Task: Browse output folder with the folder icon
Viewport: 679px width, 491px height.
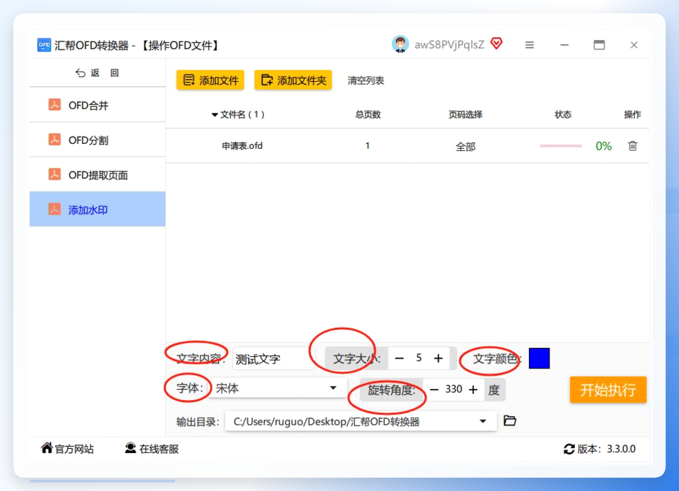Action: click(510, 421)
